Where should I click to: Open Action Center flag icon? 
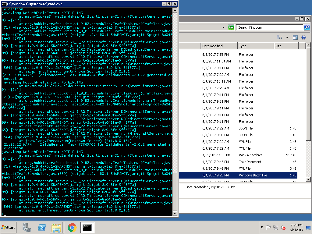(268, 227)
